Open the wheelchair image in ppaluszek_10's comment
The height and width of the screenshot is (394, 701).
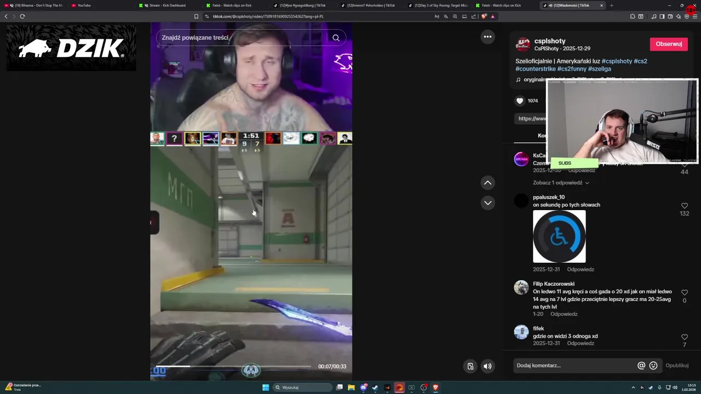559,236
